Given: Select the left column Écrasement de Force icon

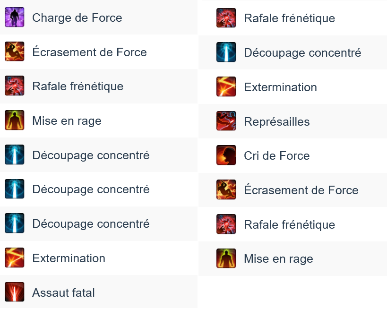Looking at the screenshot, I should [x=15, y=51].
